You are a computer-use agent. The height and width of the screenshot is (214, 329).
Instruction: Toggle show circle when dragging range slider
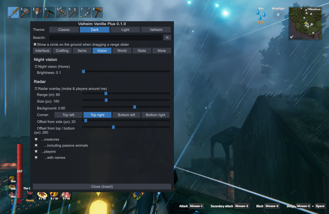(x=35, y=44)
